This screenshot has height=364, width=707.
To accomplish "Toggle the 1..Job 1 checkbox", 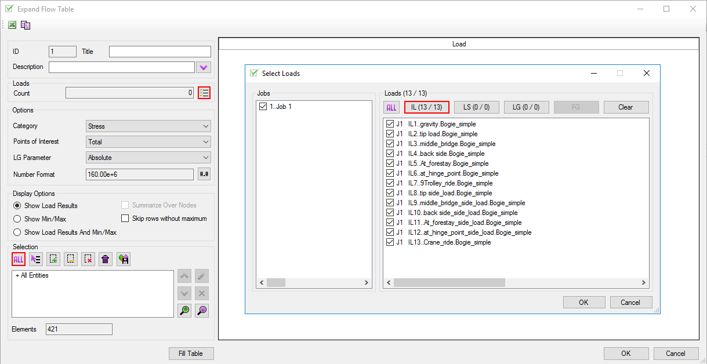I will [x=263, y=107].
